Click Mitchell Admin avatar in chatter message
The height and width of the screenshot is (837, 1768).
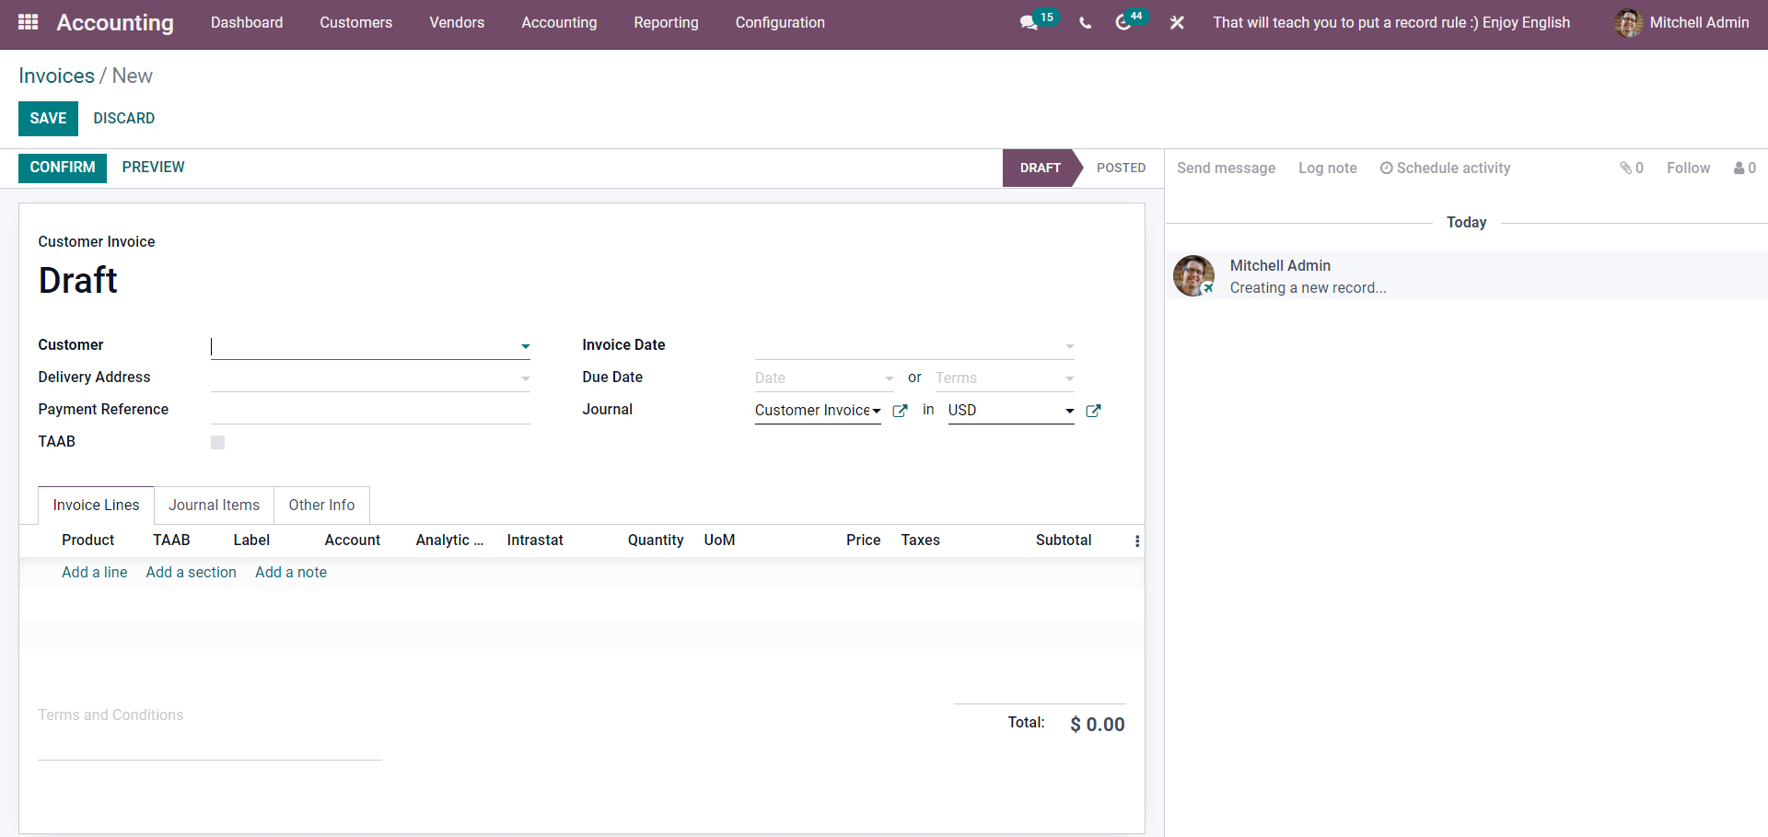1193,276
